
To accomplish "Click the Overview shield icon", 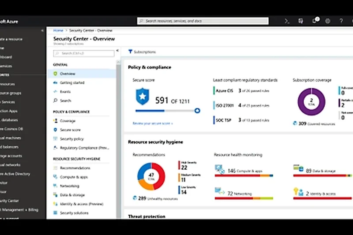I will pyautogui.click(x=56, y=74).
